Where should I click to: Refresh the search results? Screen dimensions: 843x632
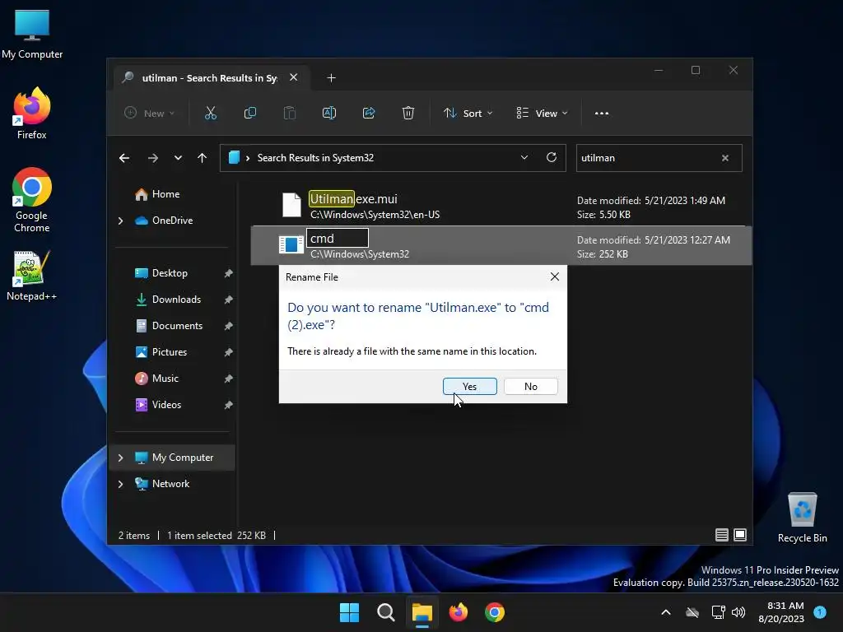(551, 157)
